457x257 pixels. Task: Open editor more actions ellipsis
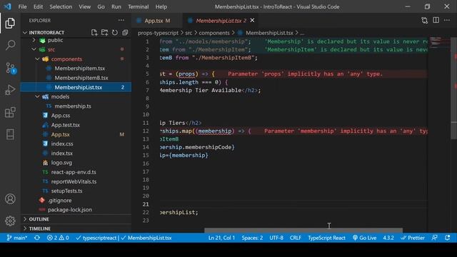coord(447,20)
